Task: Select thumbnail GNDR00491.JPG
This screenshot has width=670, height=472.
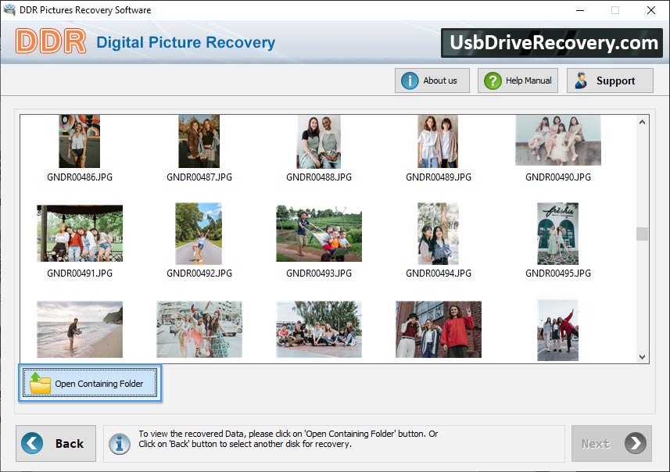Action: (80, 233)
